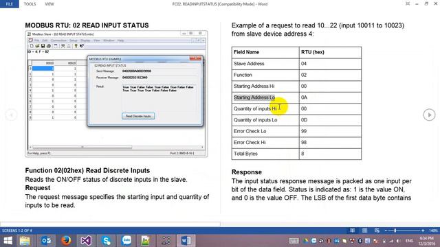Click the Read Discrete Inputs button in the embedded image

[138, 116]
